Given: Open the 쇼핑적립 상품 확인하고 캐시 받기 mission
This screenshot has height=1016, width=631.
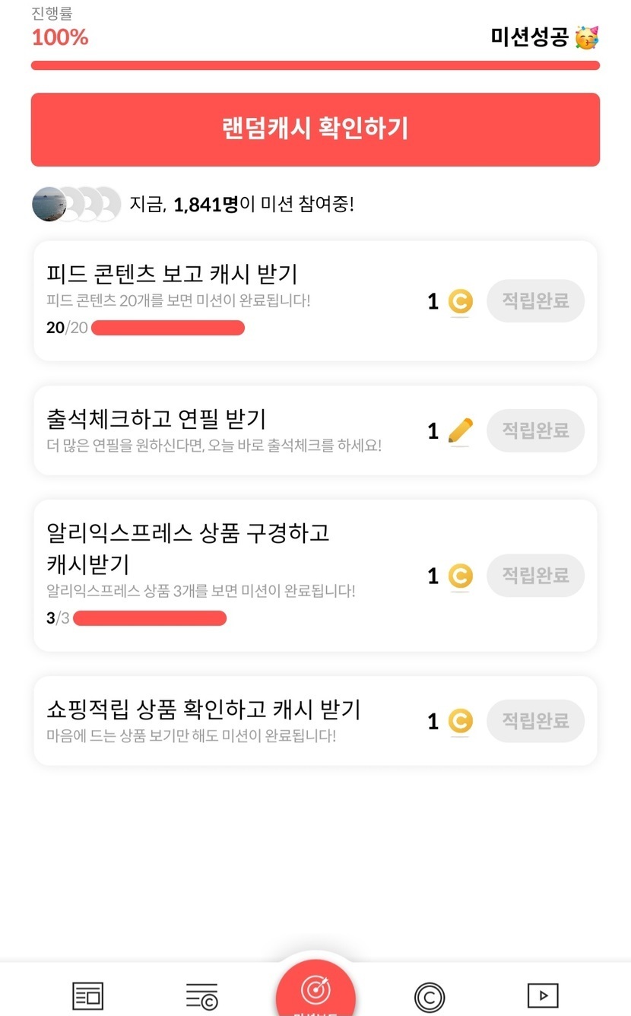Looking at the screenshot, I should [204, 710].
